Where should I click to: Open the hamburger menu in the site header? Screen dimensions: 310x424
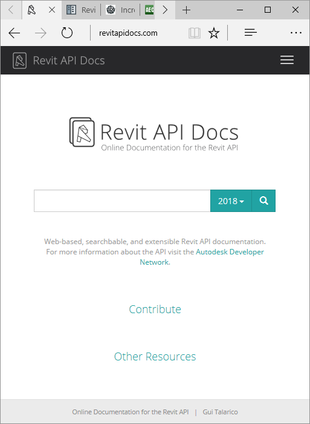287,60
